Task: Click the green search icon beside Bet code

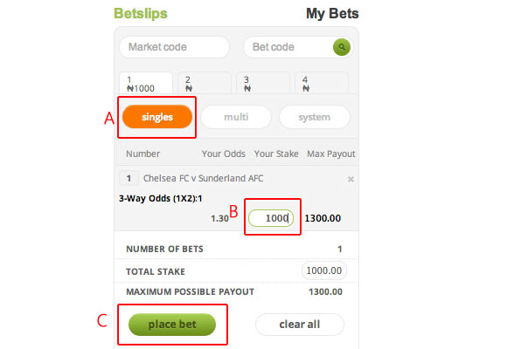Action: point(341,47)
